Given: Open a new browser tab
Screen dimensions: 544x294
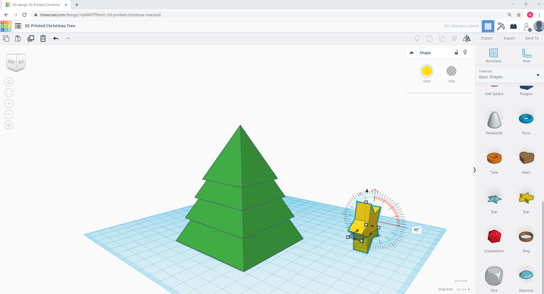Looking at the screenshot, I should [77, 5].
